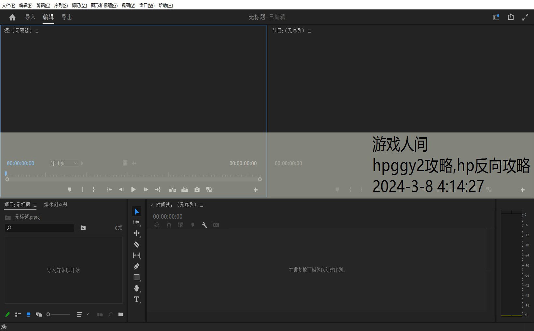
Task: Open the Program panel menu (节目)
Action: point(309,31)
